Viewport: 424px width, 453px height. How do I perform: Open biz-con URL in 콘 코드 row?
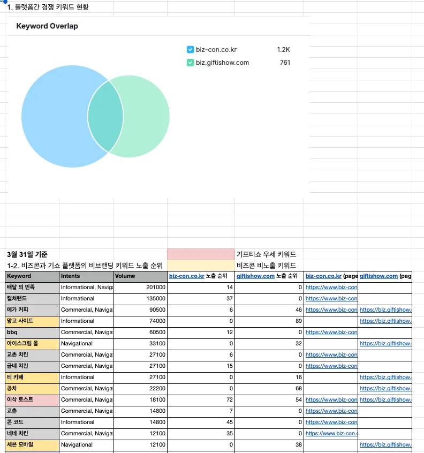coord(331,422)
